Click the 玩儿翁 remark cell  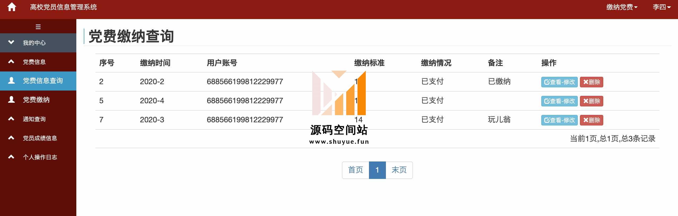(499, 120)
